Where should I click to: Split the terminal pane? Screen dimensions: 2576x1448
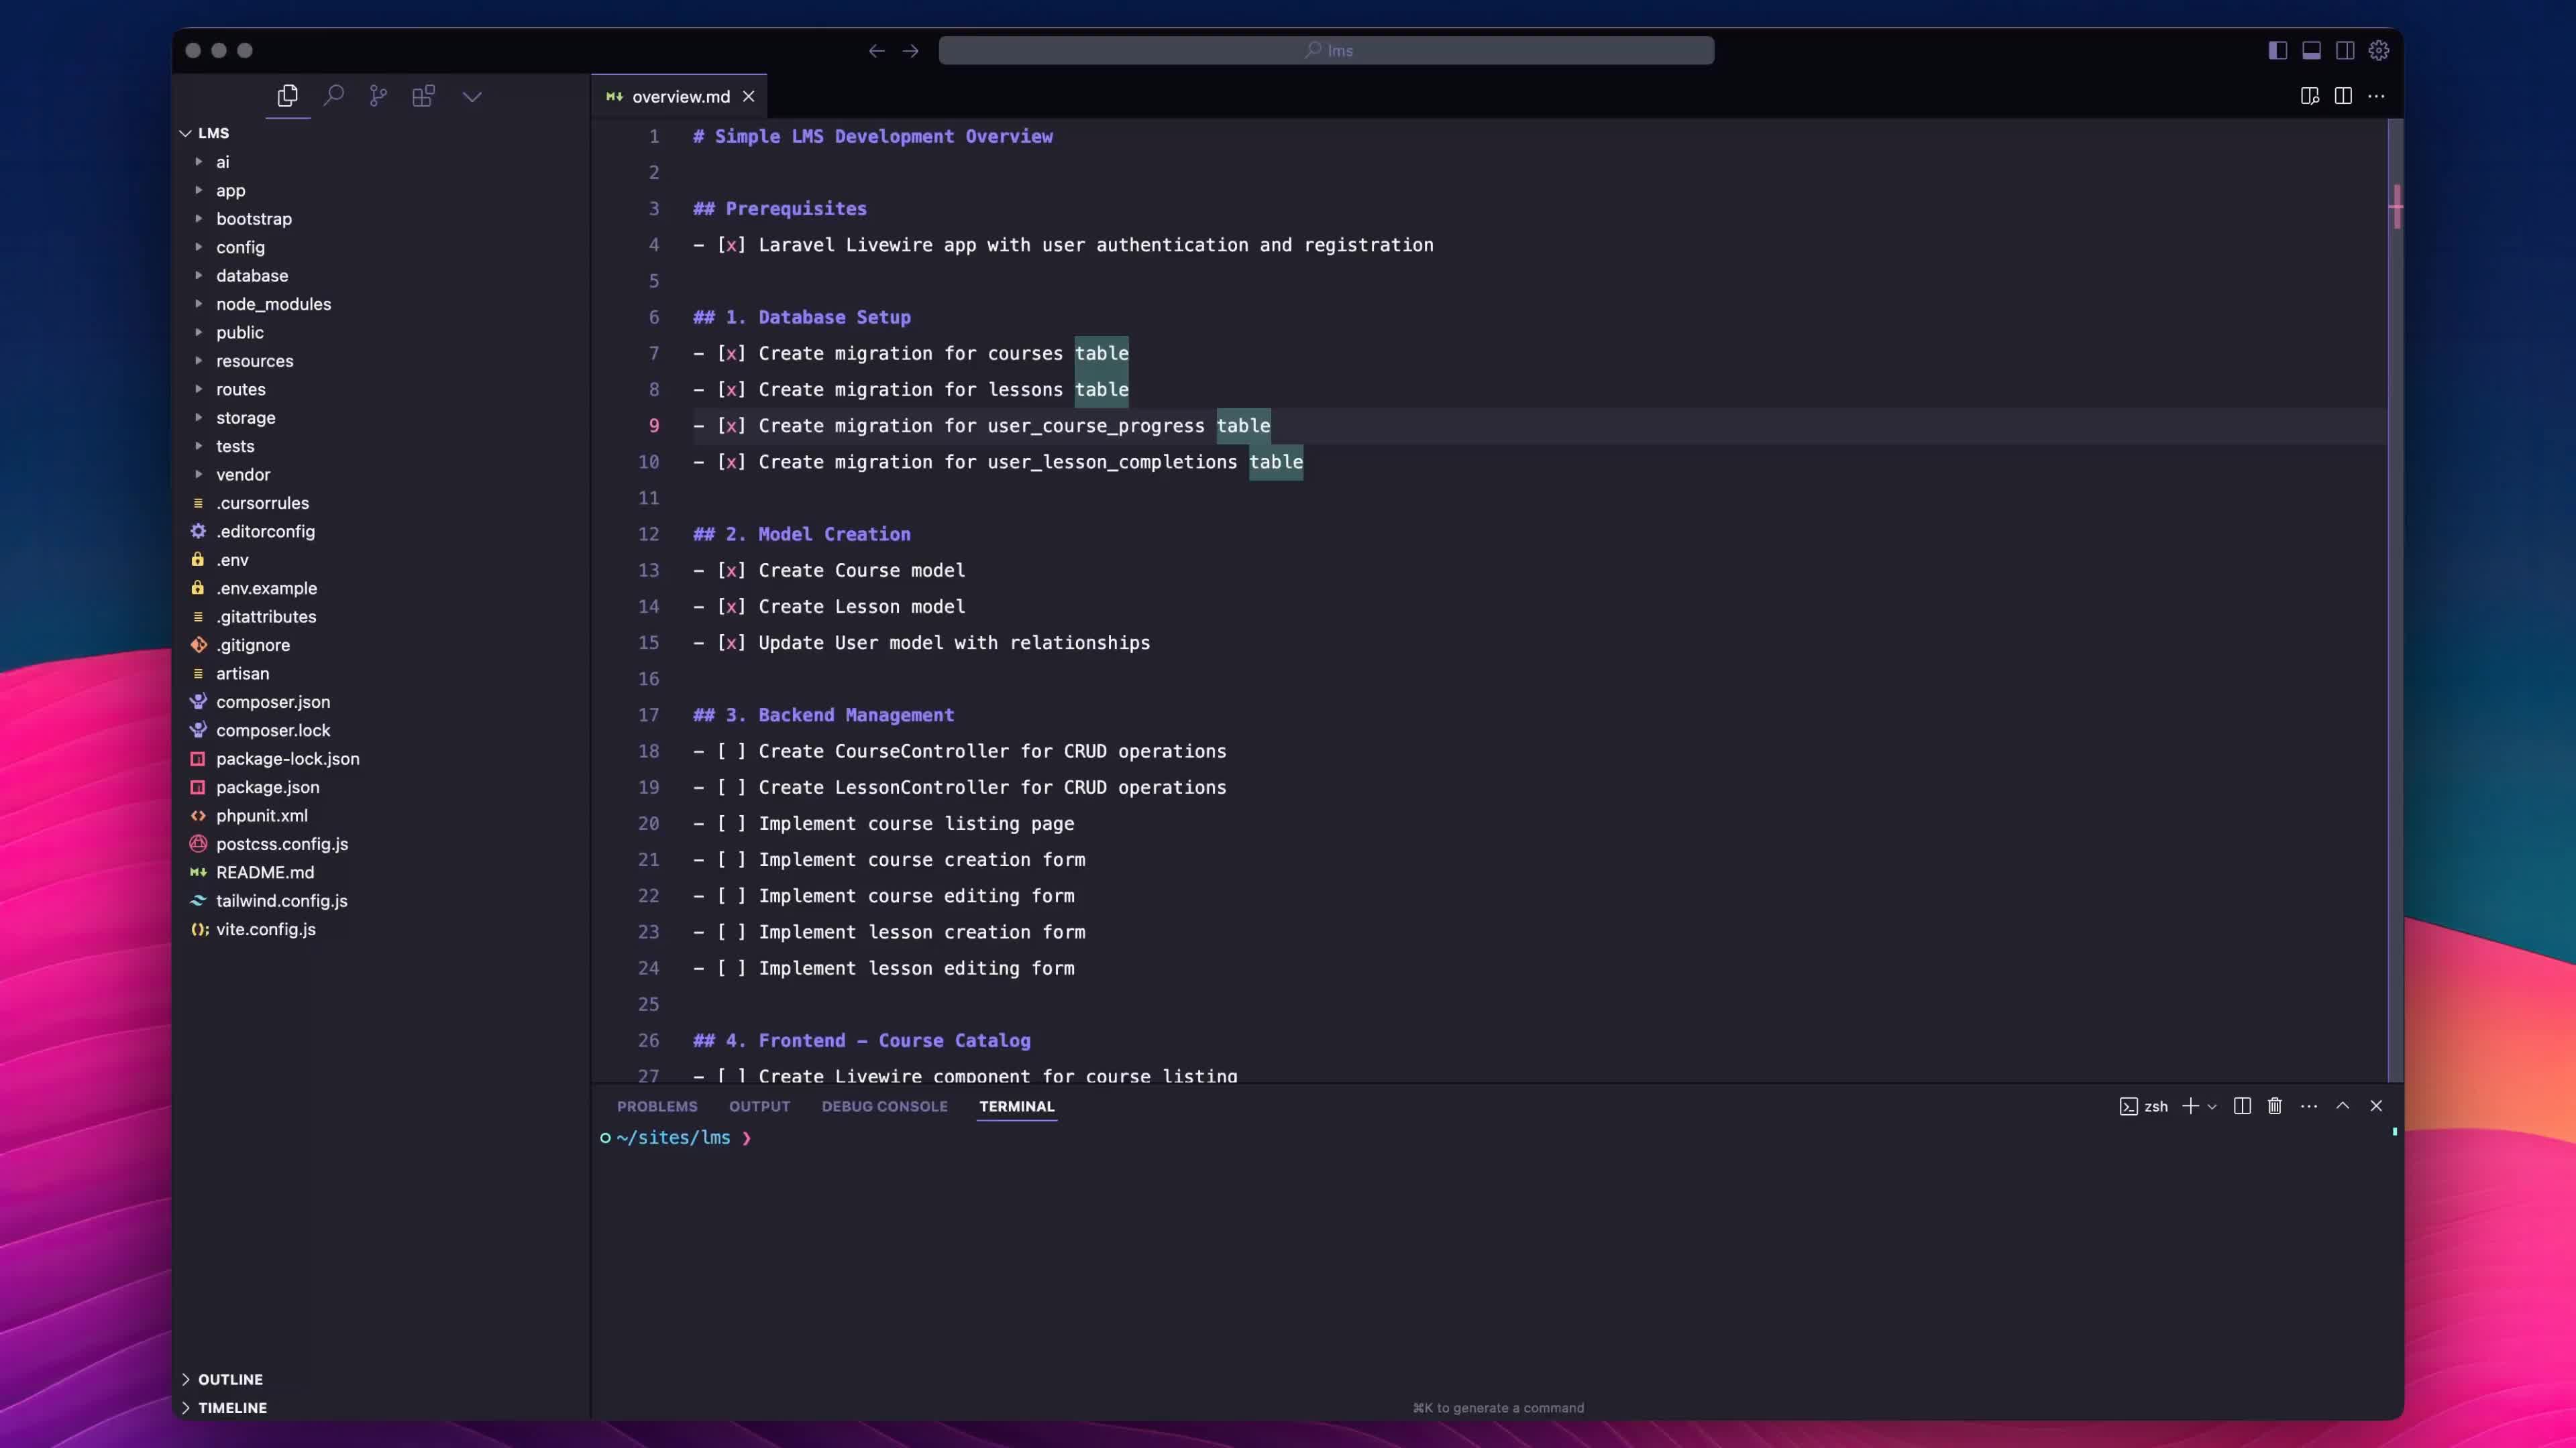2242,1106
